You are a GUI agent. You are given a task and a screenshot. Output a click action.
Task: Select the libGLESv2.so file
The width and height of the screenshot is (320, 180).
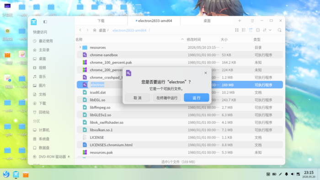click(x=180, y=115)
